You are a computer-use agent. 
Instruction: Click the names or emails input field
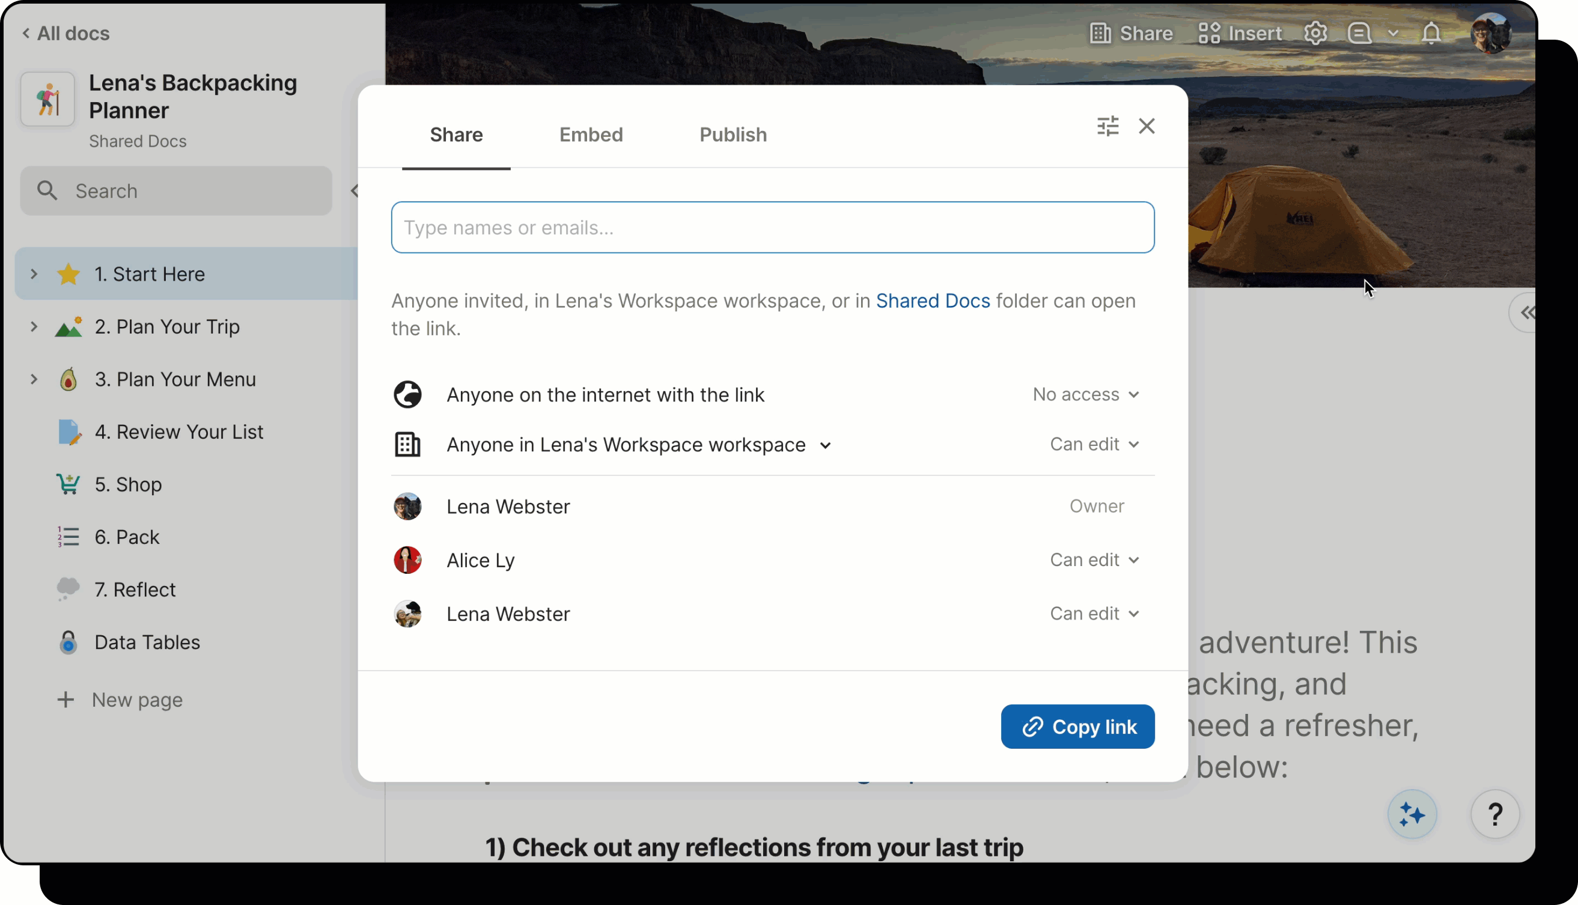point(772,228)
